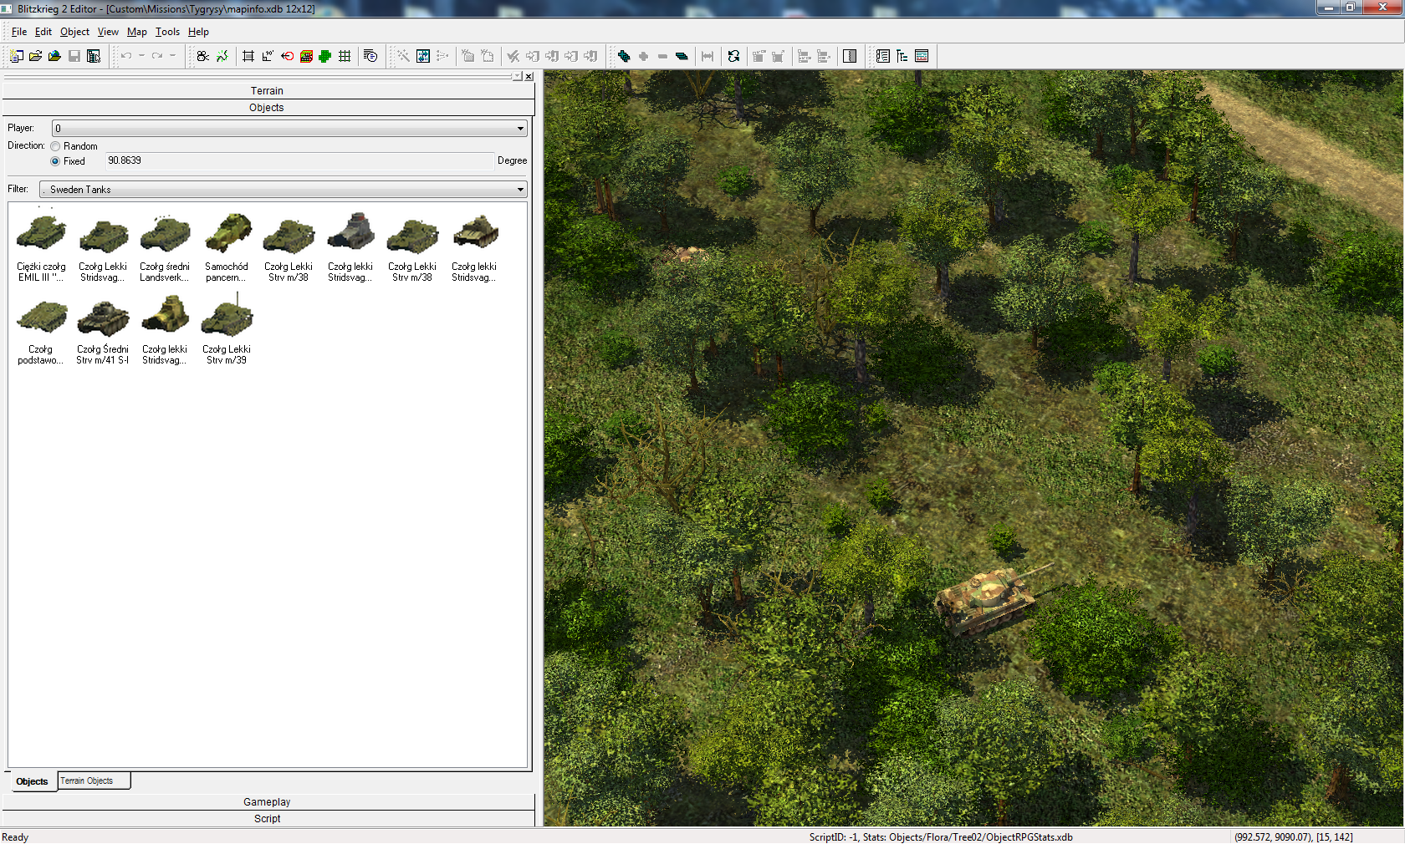The image size is (1405, 844).
Task: Select the Random direction radio button
Action: coord(55,146)
